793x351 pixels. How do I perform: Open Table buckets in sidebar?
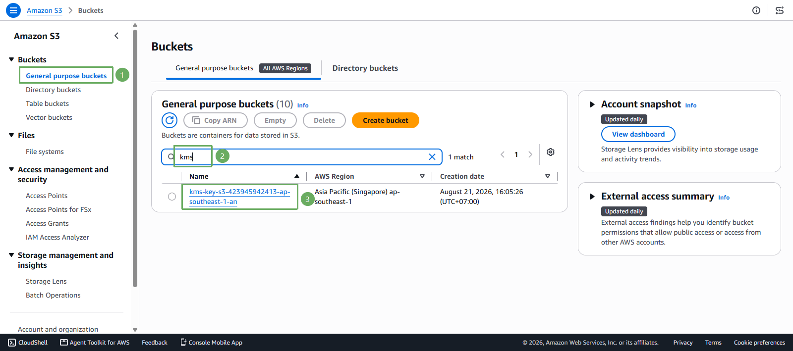click(47, 103)
